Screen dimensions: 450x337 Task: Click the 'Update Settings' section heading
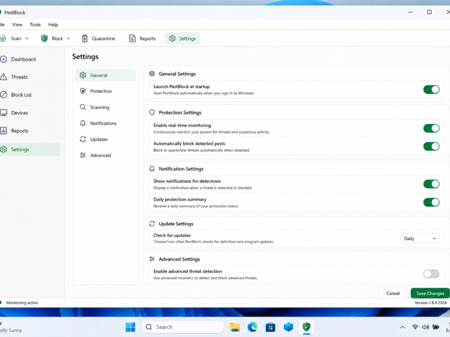point(176,224)
